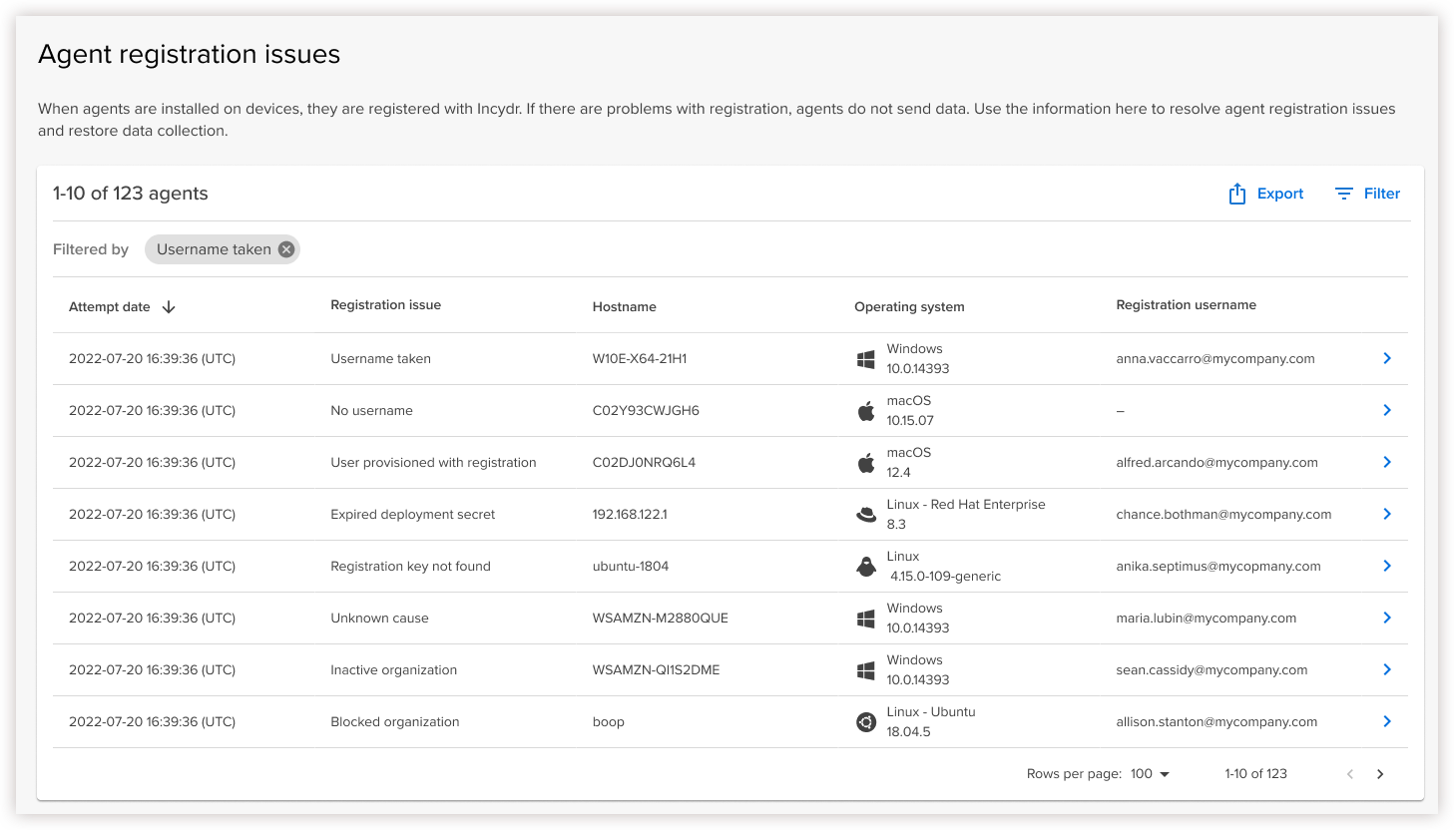Toggle Attempt date sort arrow
Viewport: 1454px width, 830px height.
[x=169, y=307]
